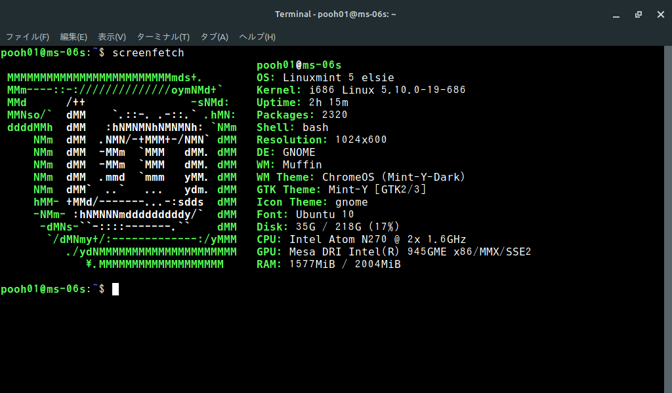The image size is (672, 393).
Task: Click the 'Shell: bash' line
Action: pyautogui.click(x=292, y=127)
